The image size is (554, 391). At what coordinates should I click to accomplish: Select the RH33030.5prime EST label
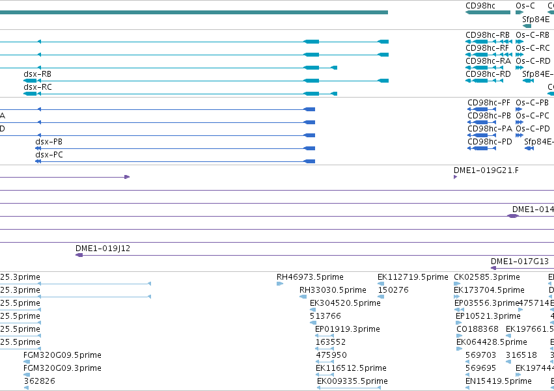333,290
